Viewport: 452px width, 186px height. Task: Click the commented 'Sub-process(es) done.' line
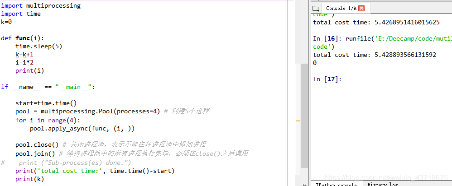[x=66, y=163]
